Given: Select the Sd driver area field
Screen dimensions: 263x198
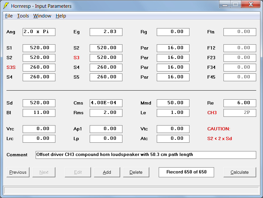Looking at the screenshot, I should pos(39,103).
